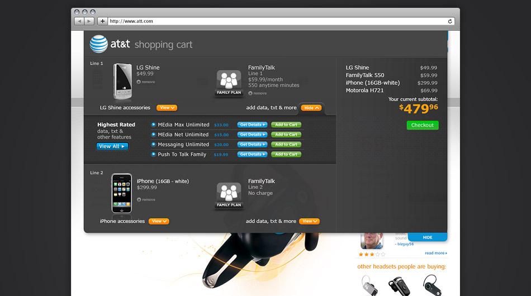Viewport: 531px width, 296px height.
Task: Click first recommended headset thumbnail
Action: pyautogui.click(x=369, y=285)
